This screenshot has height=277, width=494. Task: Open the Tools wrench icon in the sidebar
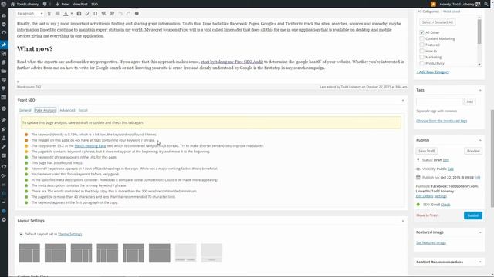(x=4, y=147)
